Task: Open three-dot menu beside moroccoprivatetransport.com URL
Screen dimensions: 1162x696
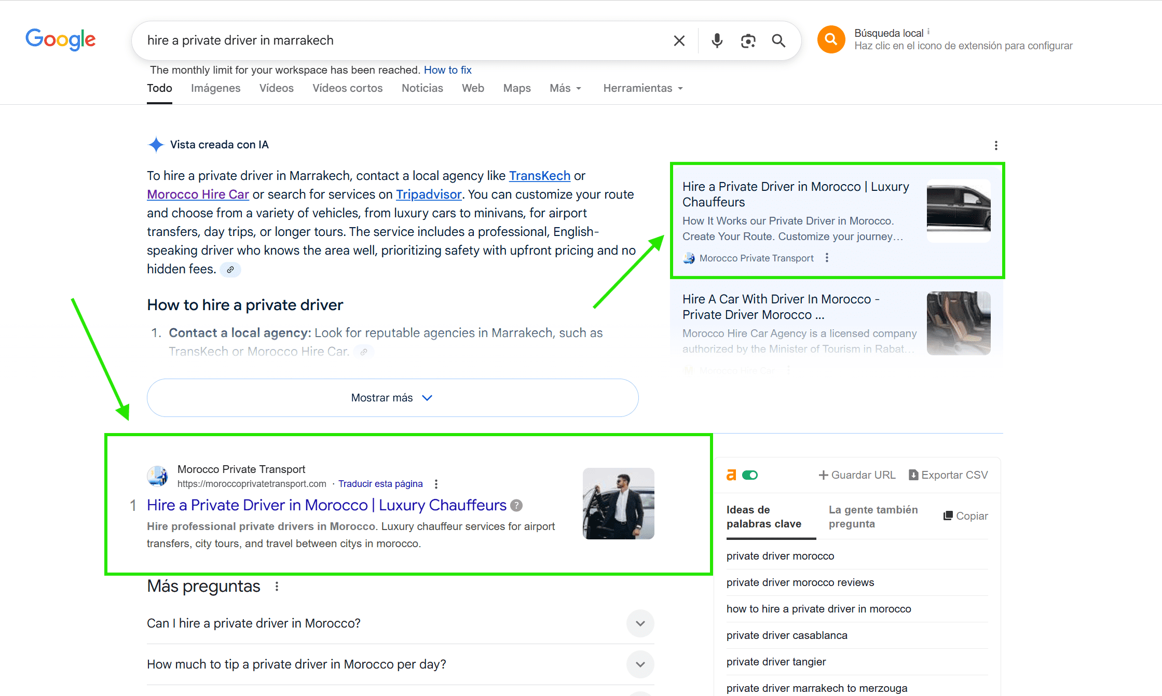Action: click(x=436, y=484)
